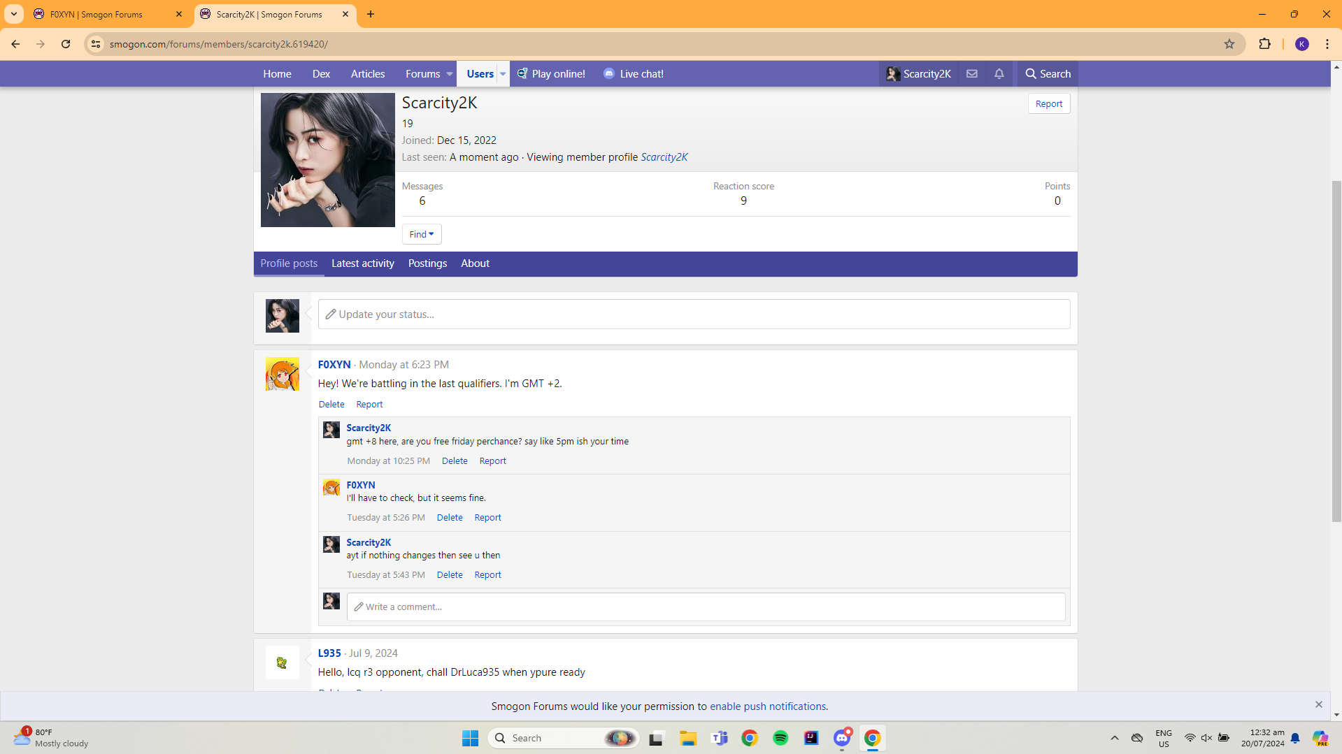The width and height of the screenshot is (1342, 754).
Task: Switch to the Postings tab
Action: pyautogui.click(x=427, y=263)
